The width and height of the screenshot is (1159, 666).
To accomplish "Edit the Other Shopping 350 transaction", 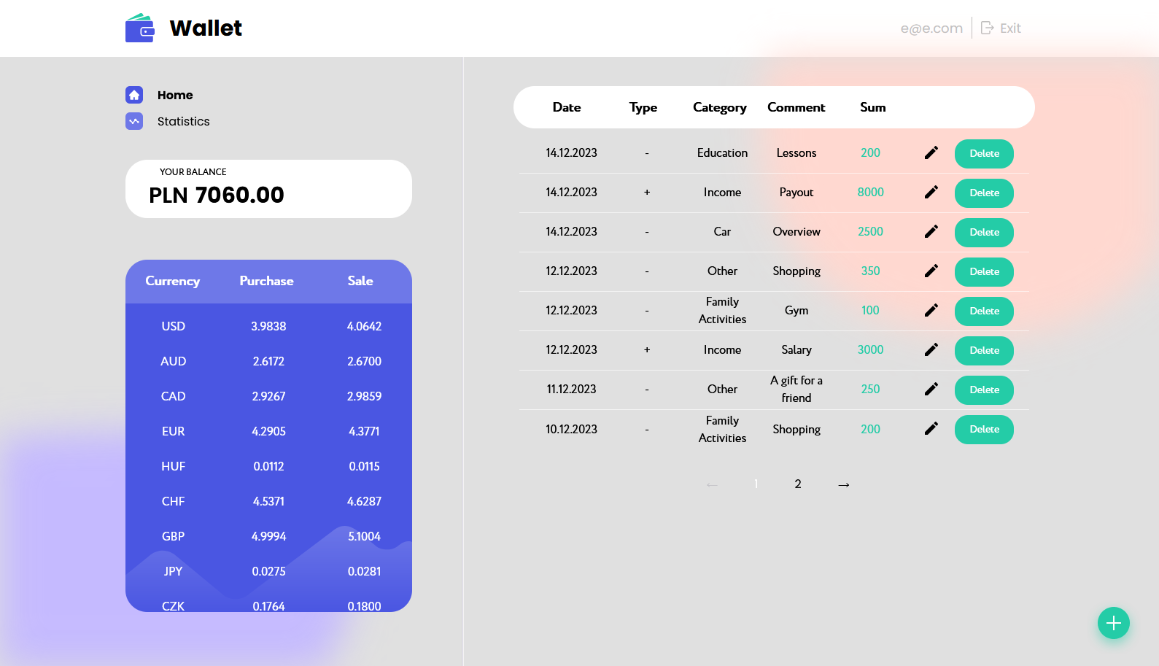I will click(931, 271).
